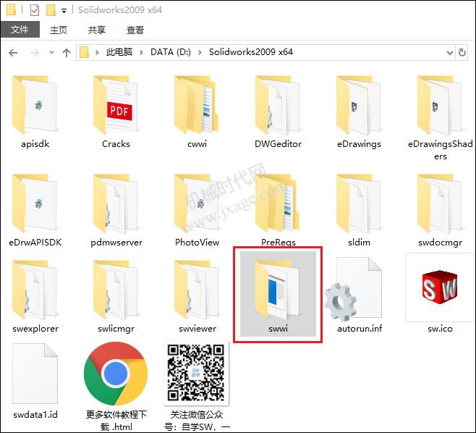
Task: Click DATA (D:) breadcrumb
Action: tap(171, 52)
